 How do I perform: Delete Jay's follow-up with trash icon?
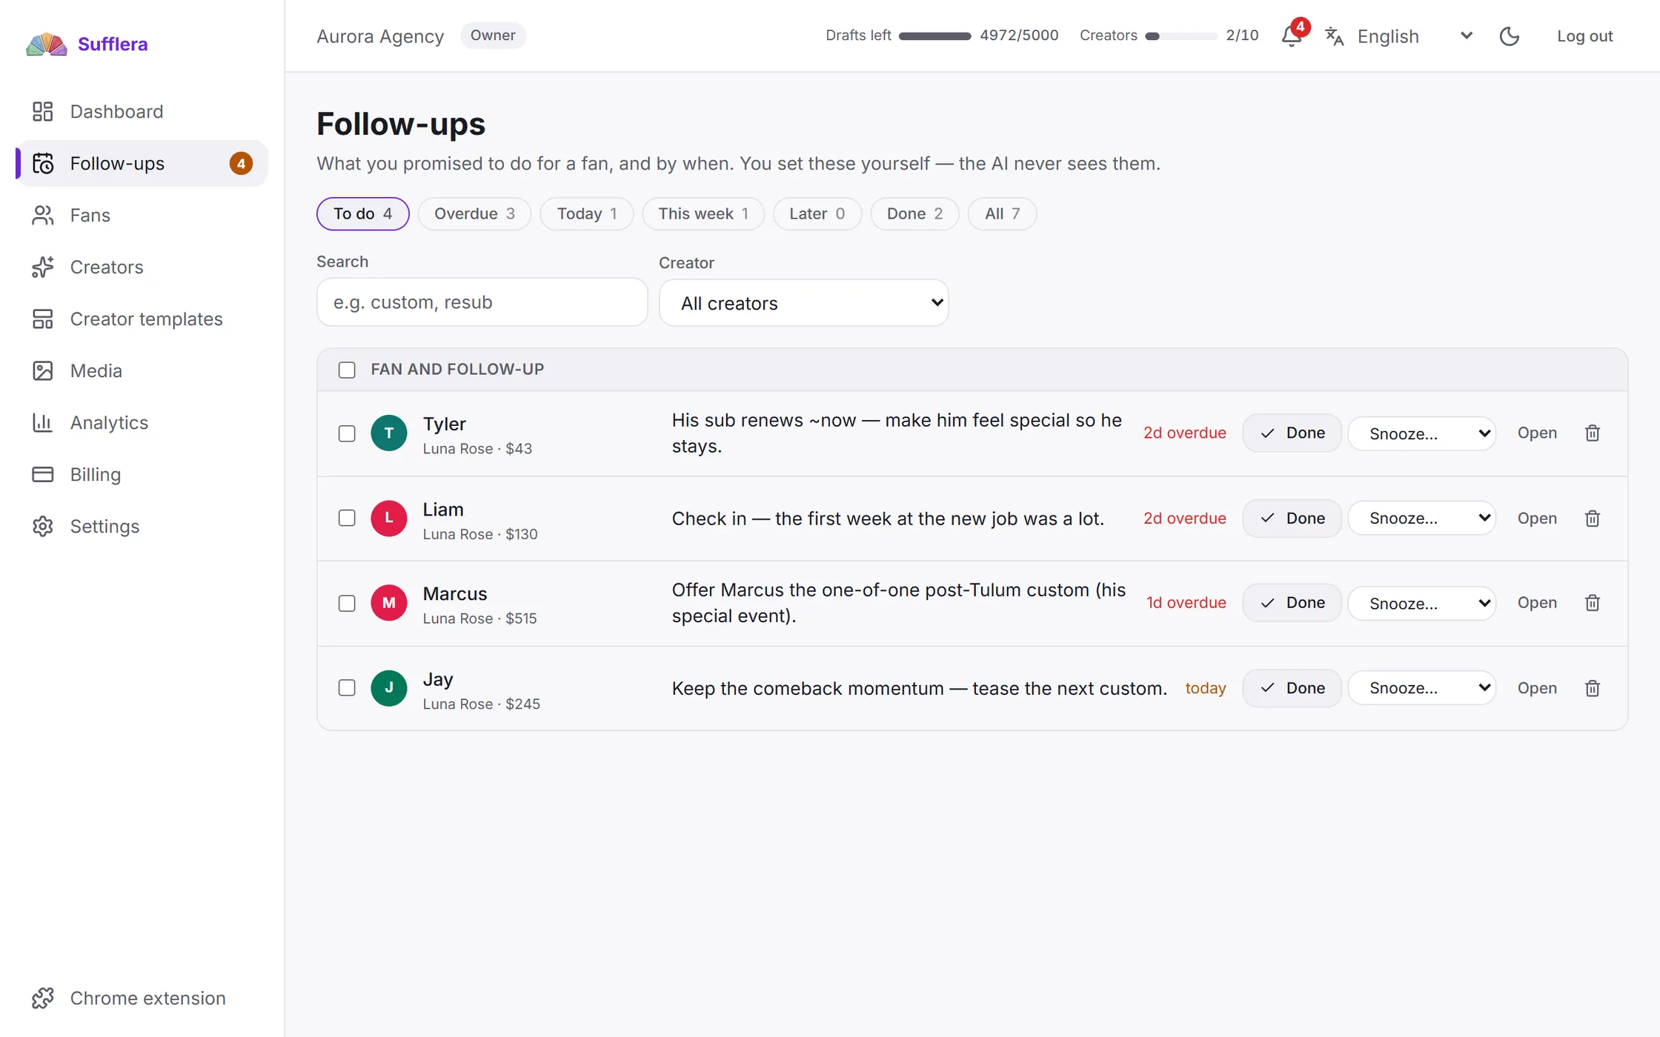(x=1593, y=688)
